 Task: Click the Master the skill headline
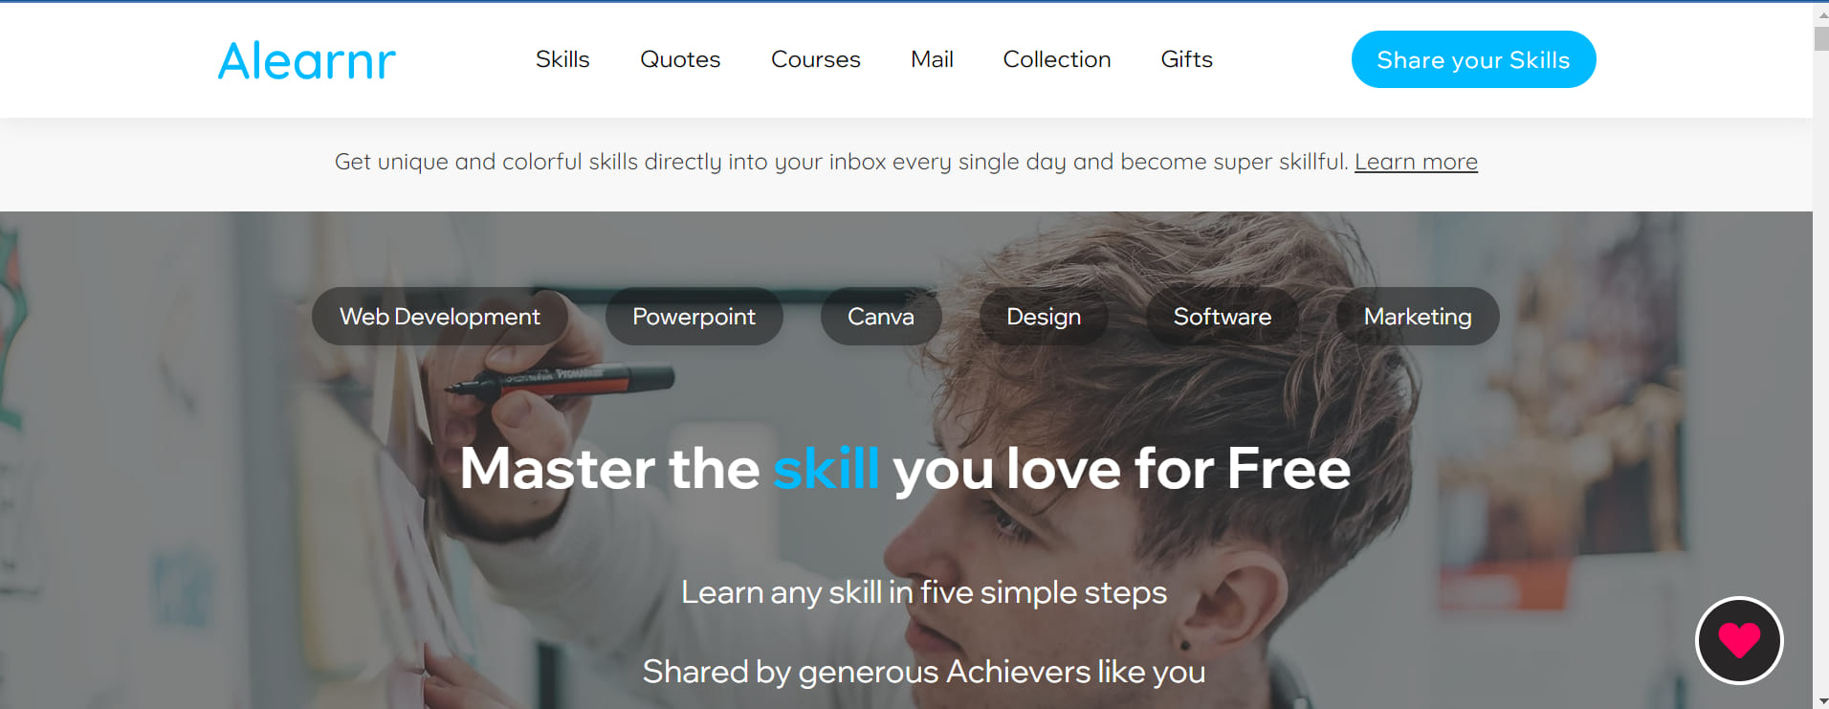click(x=905, y=469)
